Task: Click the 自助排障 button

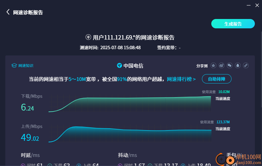Action: coord(217,79)
